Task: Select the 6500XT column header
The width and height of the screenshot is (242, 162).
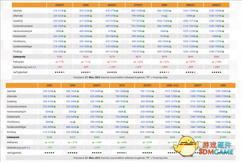Action: pyautogui.click(x=60, y=5)
